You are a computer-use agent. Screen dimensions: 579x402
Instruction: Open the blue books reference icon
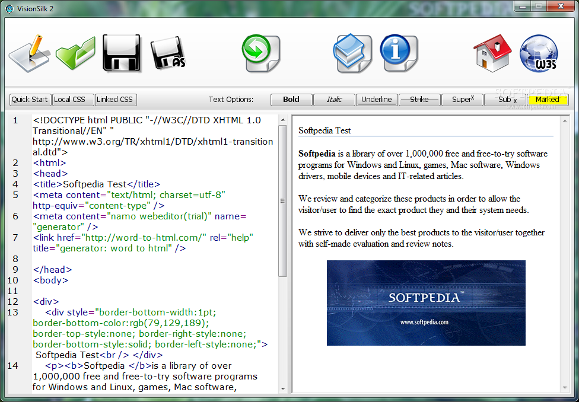click(352, 53)
